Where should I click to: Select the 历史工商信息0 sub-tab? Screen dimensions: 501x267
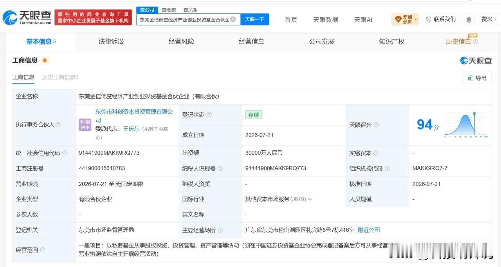(60, 77)
